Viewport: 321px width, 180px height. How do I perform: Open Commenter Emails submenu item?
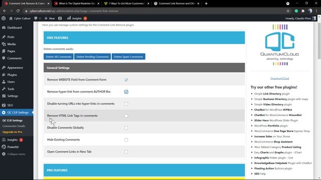tap(14, 126)
